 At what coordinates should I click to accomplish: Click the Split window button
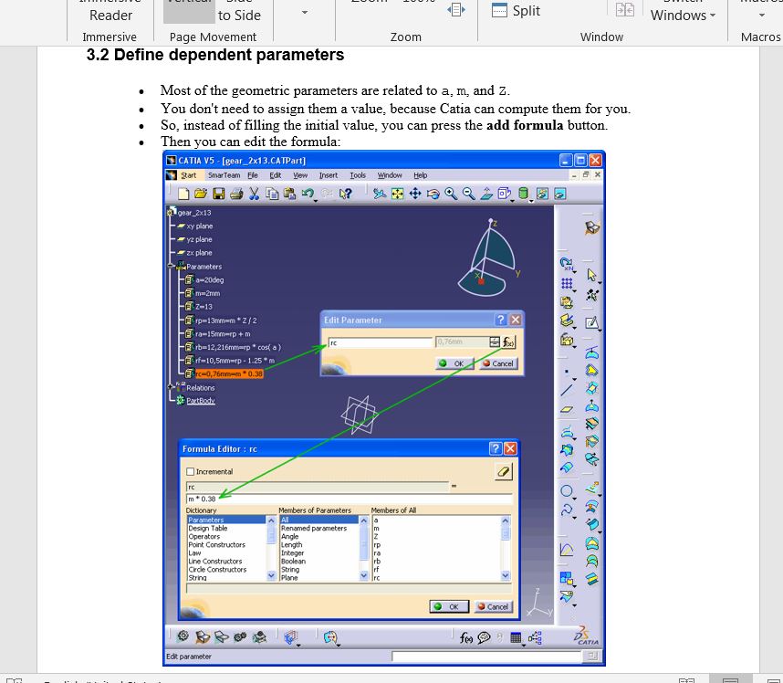click(517, 11)
